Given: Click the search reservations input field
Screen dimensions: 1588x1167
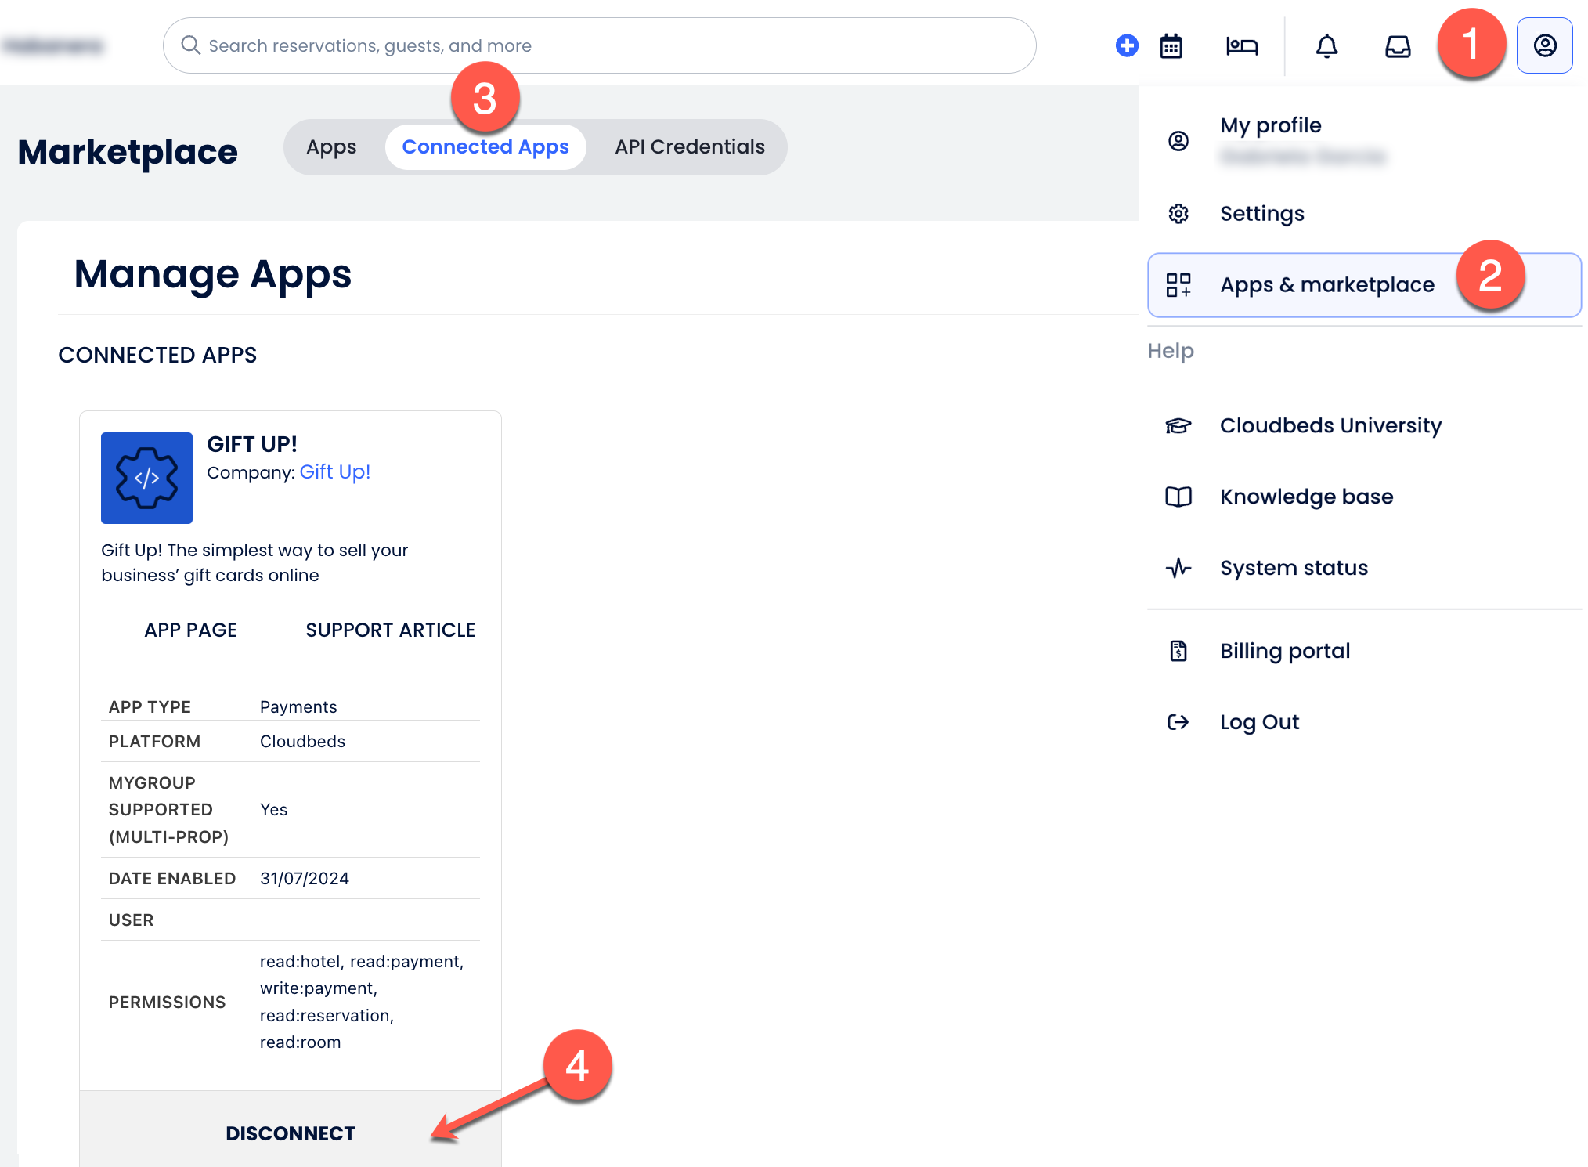Looking at the screenshot, I should (611, 45).
